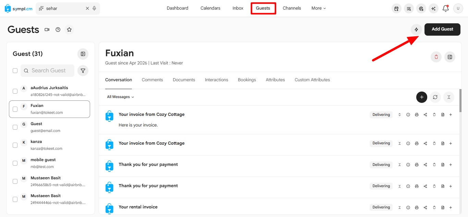Activate the microphone voice search
The width and height of the screenshot is (468, 217).
pos(94,8)
